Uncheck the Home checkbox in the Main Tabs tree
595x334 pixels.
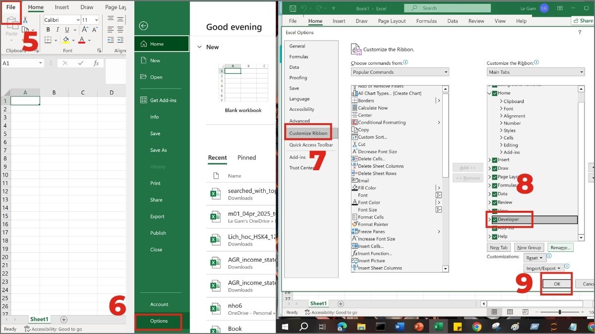click(495, 93)
